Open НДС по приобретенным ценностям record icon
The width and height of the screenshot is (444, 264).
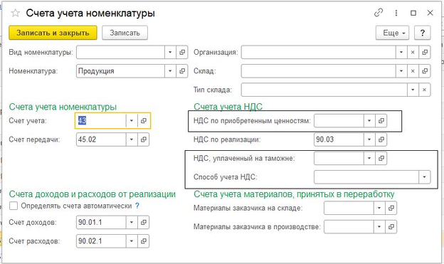point(381,121)
